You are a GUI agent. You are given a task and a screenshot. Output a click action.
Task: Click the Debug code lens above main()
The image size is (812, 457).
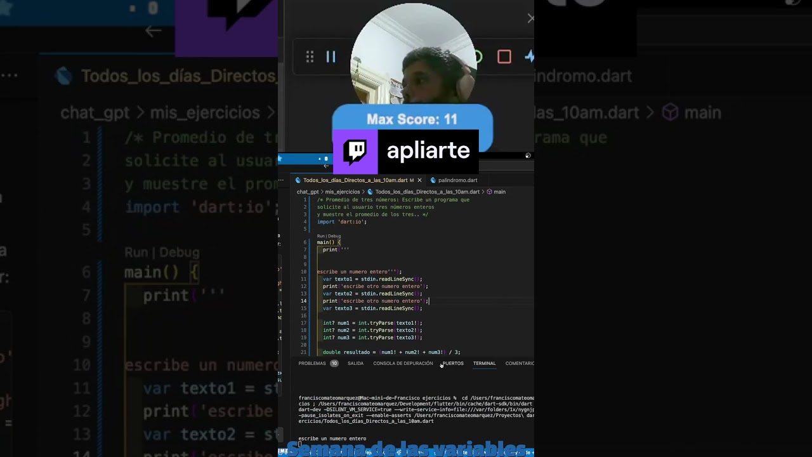click(334, 236)
